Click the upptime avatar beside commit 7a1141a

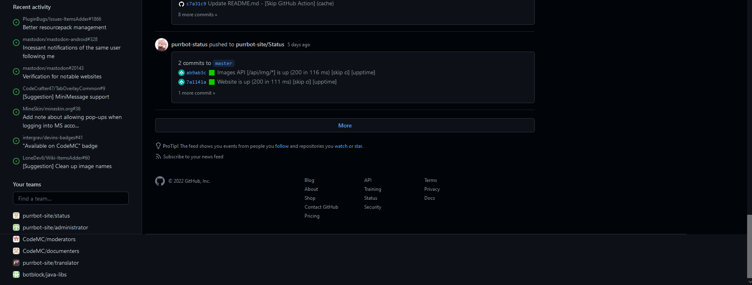coord(182,82)
